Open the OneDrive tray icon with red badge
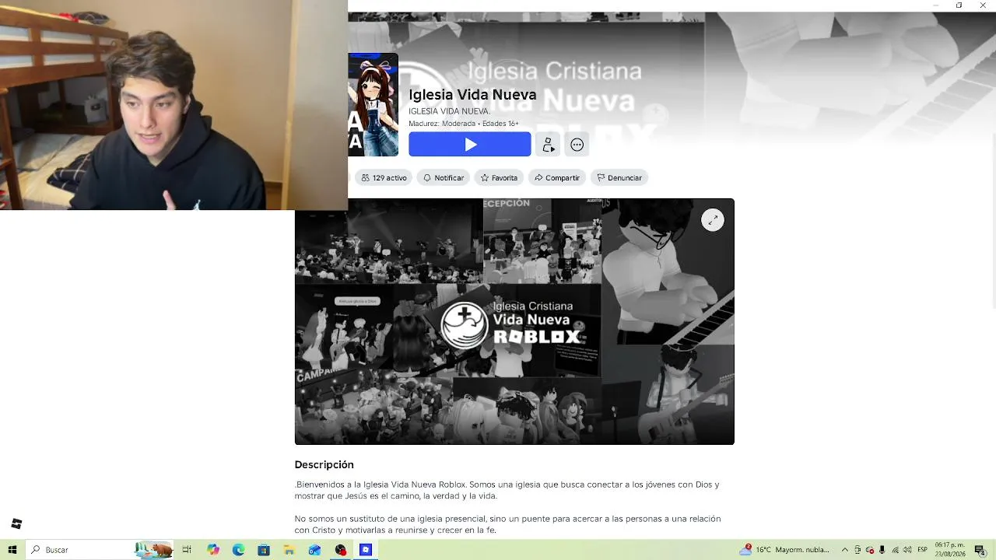 (x=870, y=550)
